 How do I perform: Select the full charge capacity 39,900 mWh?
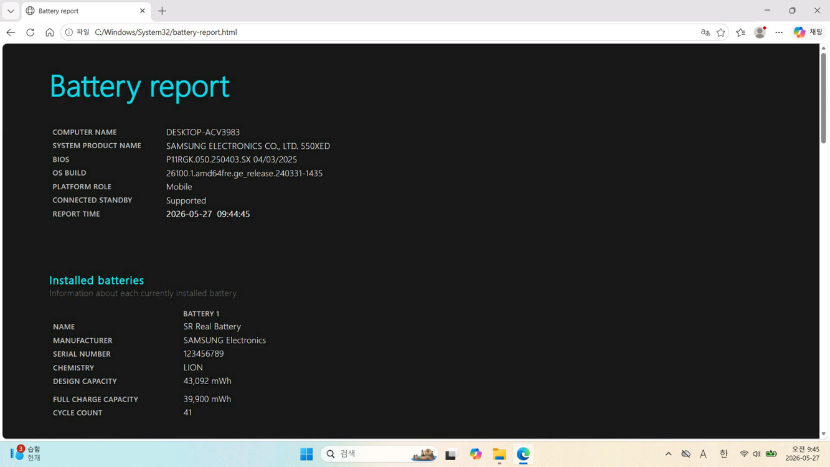pos(207,399)
